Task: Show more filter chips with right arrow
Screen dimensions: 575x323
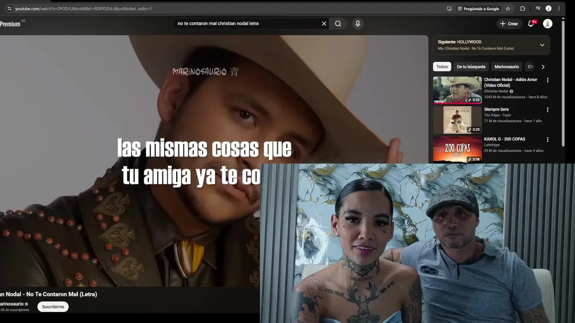Action: click(543, 67)
